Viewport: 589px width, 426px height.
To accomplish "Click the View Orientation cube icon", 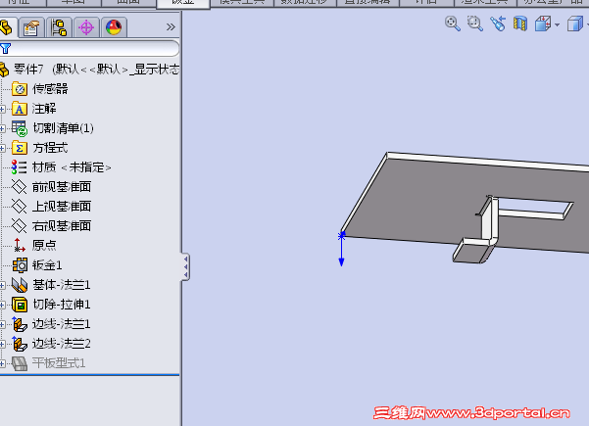I will [x=543, y=24].
